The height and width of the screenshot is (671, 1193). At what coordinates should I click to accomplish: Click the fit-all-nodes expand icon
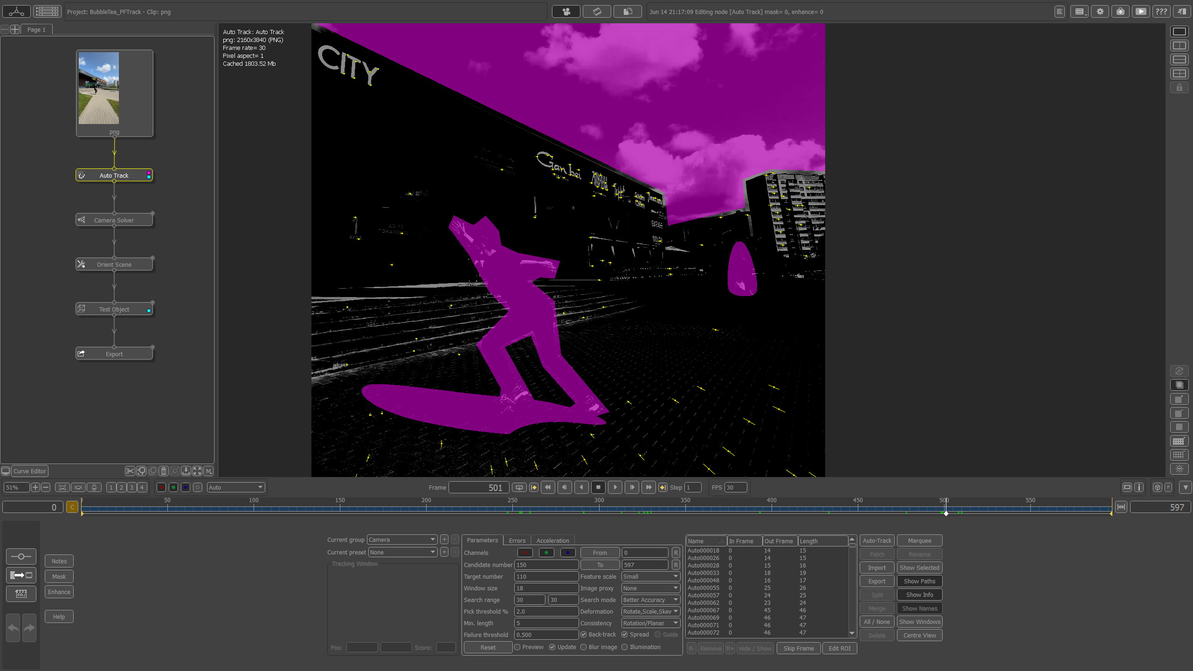(x=197, y=471)
